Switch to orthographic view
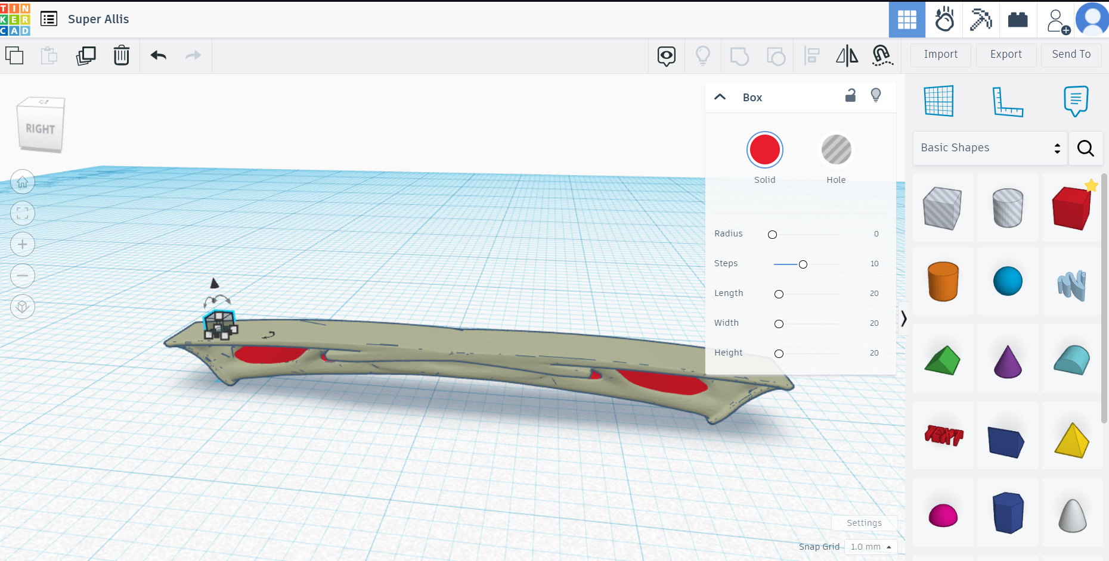Screen dimensions: 1109x561 [23, 307]
